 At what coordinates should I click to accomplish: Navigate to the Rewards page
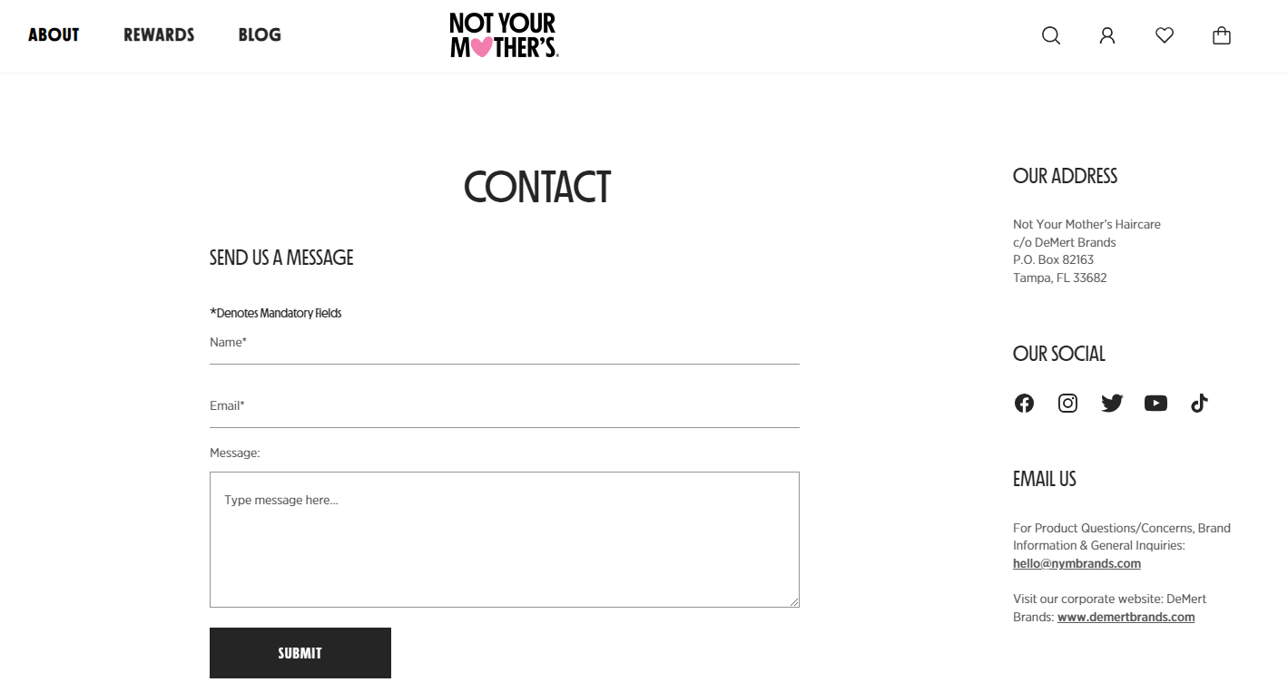(159, 35)
